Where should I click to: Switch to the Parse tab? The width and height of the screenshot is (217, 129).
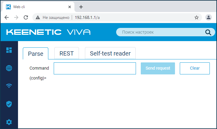[36, 54]
